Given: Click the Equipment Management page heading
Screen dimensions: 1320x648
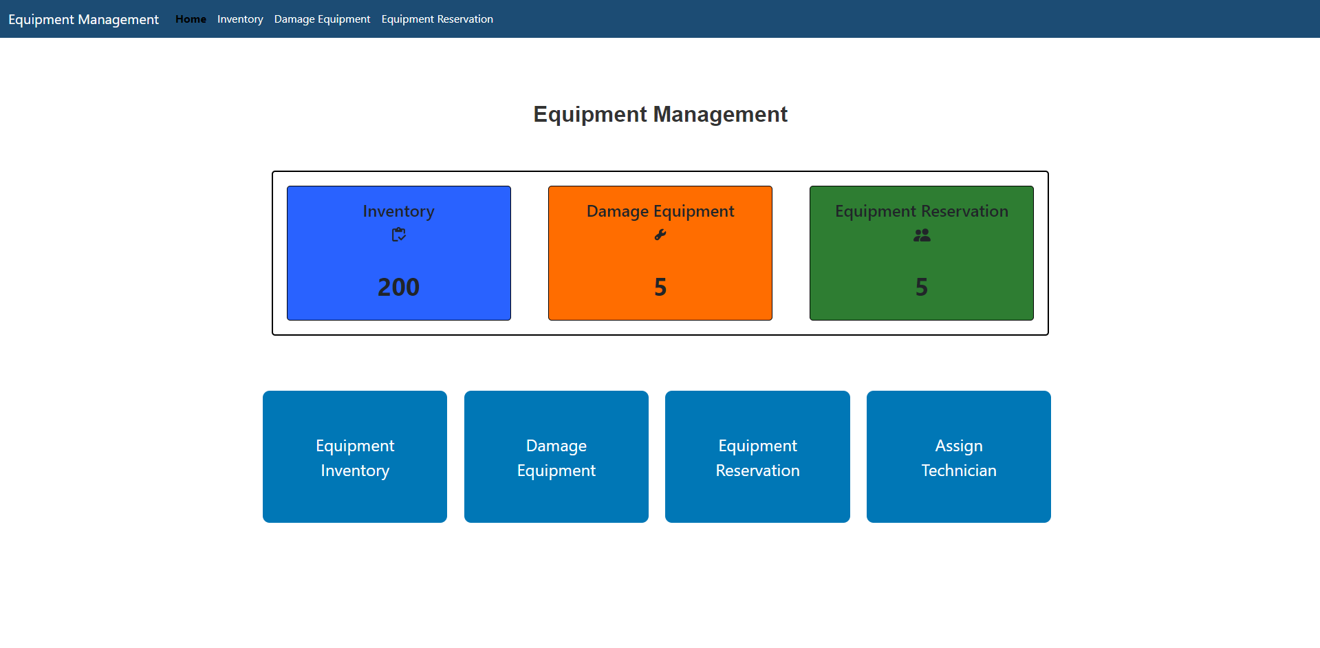Looking at the screenshot, I should 660,114.
